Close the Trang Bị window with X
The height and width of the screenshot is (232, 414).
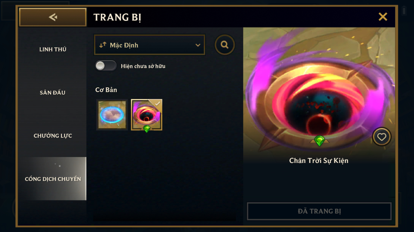(383, 17)
